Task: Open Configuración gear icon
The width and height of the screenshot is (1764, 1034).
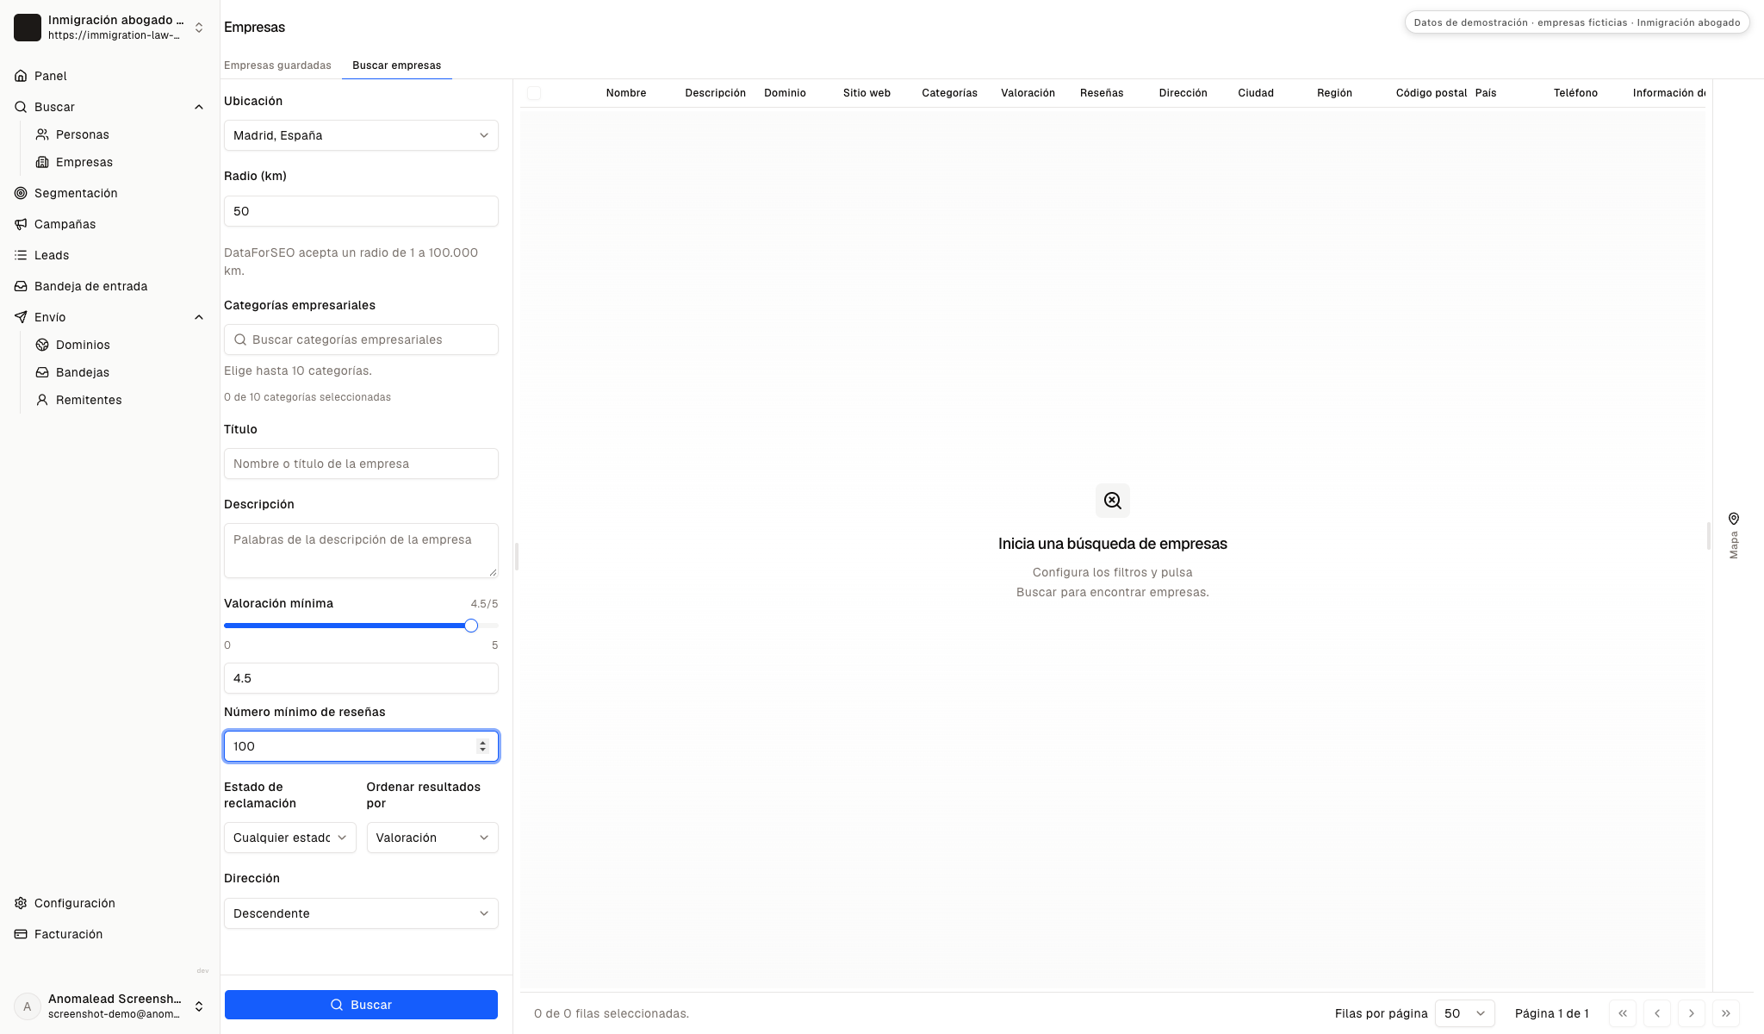Action: [21, 903]
